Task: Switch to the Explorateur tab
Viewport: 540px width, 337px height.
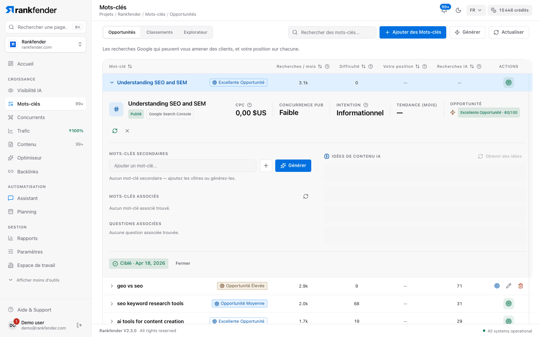Action: [x=195, y=32]
